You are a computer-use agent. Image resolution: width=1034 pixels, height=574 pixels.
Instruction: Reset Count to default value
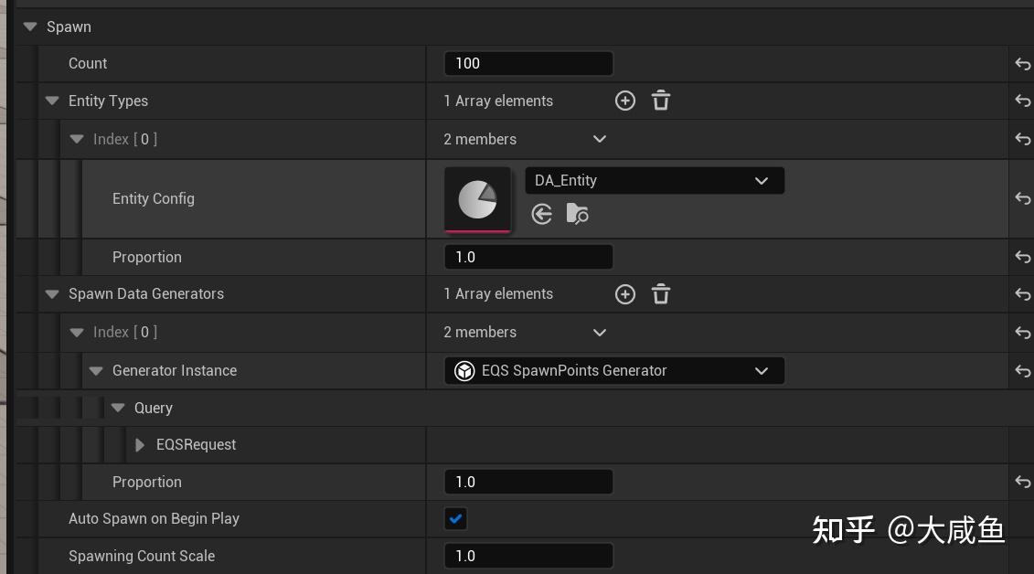click(1023, 64)
